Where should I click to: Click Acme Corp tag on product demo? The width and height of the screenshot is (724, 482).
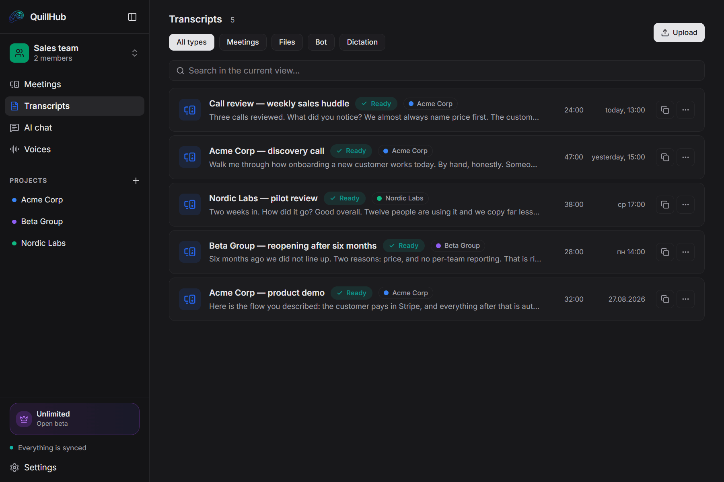point(406,293)
